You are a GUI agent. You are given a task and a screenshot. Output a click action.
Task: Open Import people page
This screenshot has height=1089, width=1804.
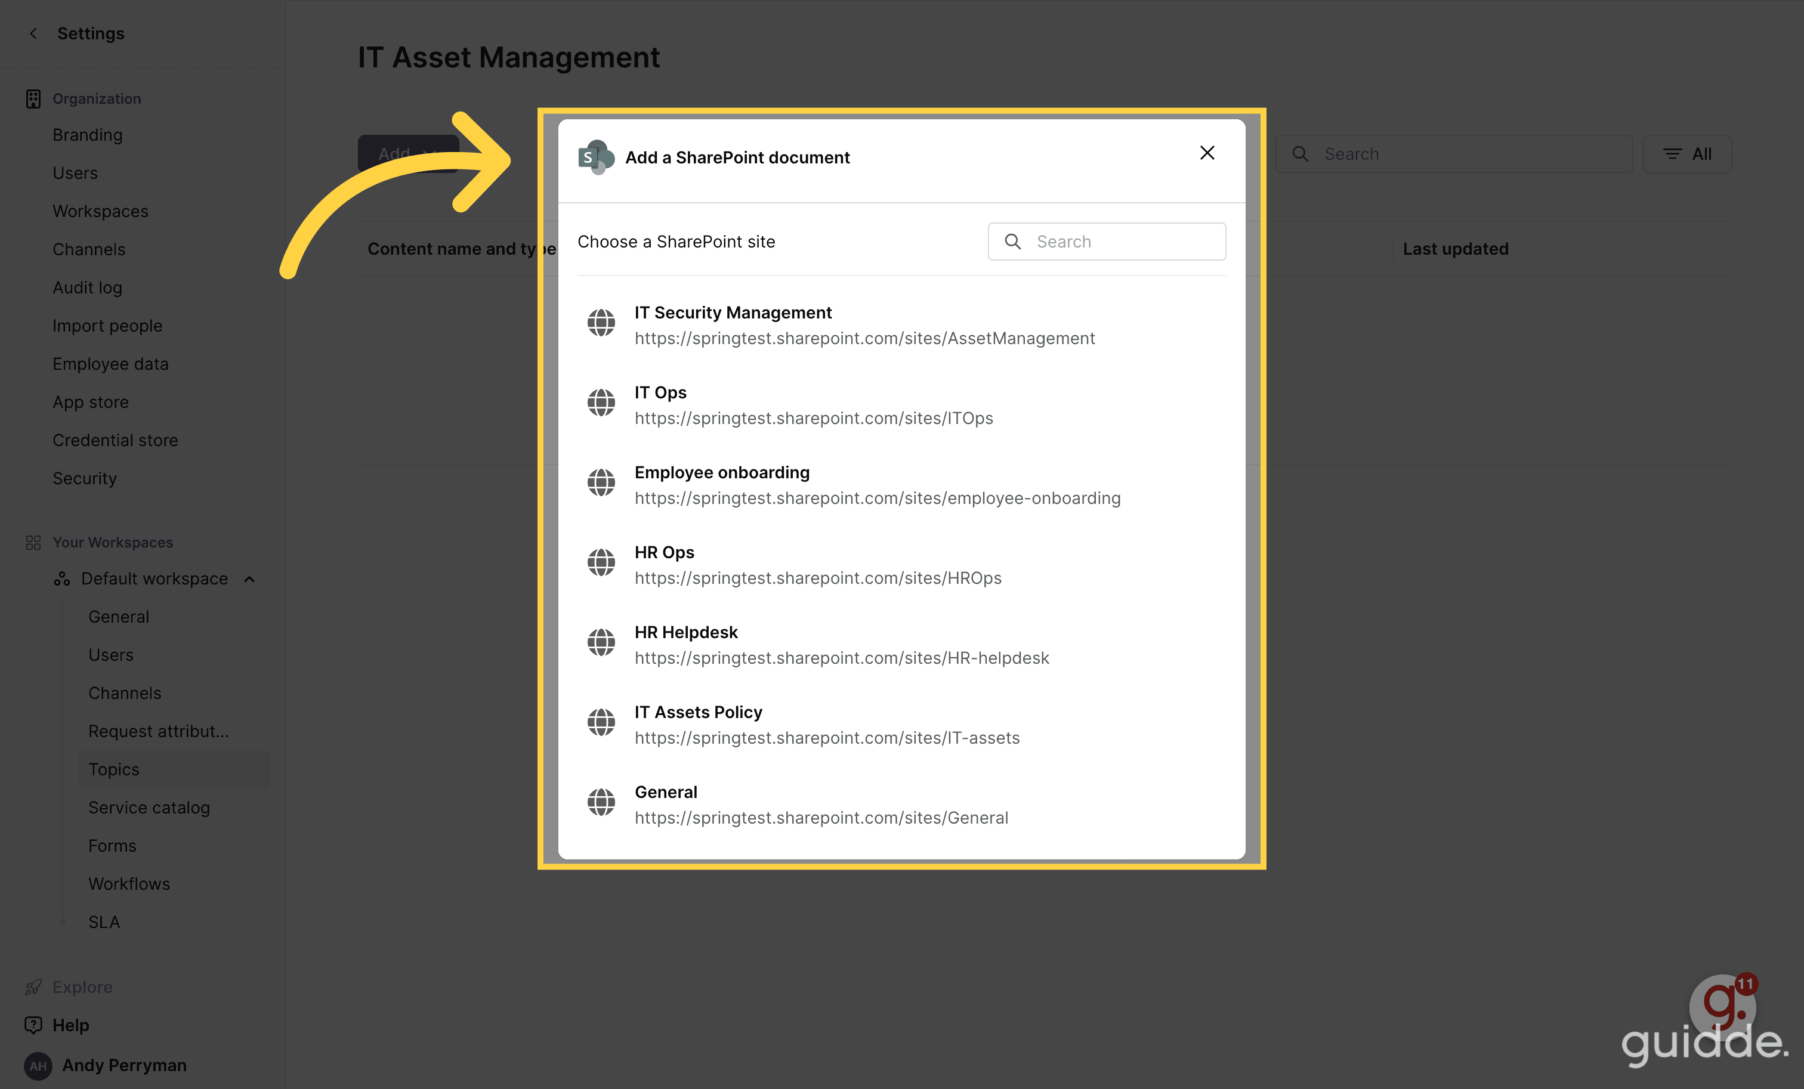(x=107, y=326)
